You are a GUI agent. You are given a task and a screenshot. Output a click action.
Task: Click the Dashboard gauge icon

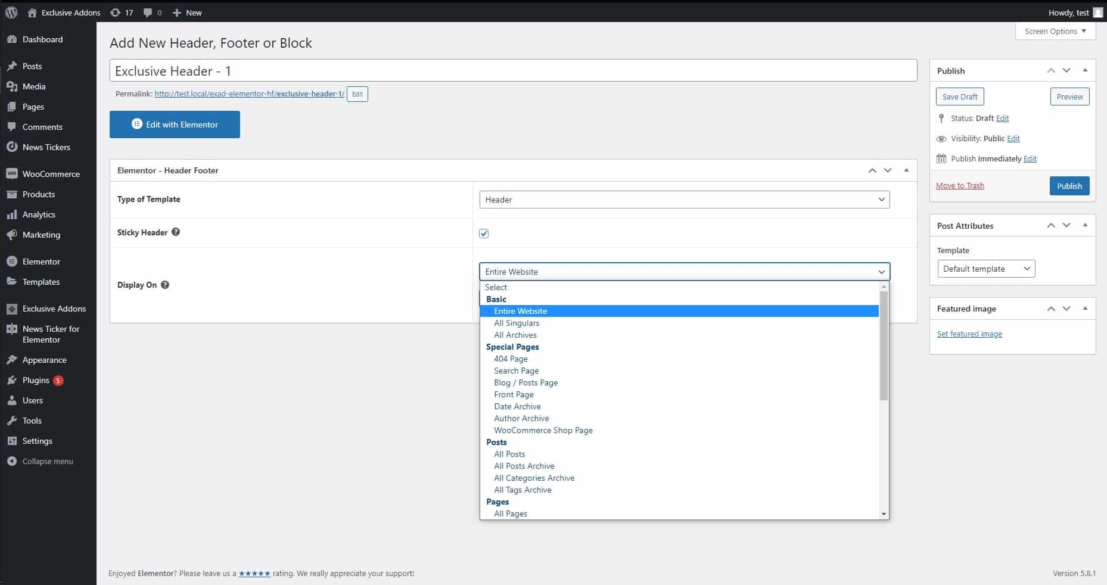coord(12,39)
